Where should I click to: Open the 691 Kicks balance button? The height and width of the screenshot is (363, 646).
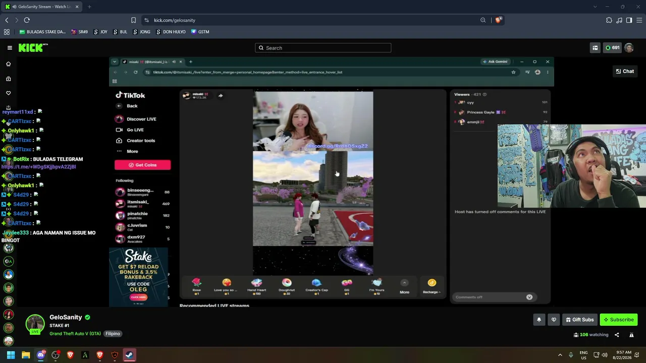pos(612,48)
